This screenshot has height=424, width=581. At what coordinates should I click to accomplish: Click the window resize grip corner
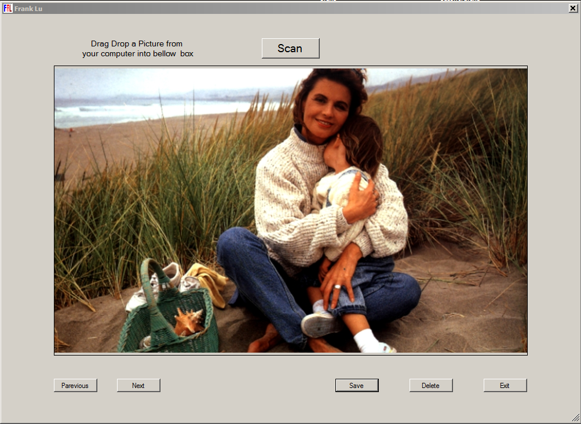575,418
